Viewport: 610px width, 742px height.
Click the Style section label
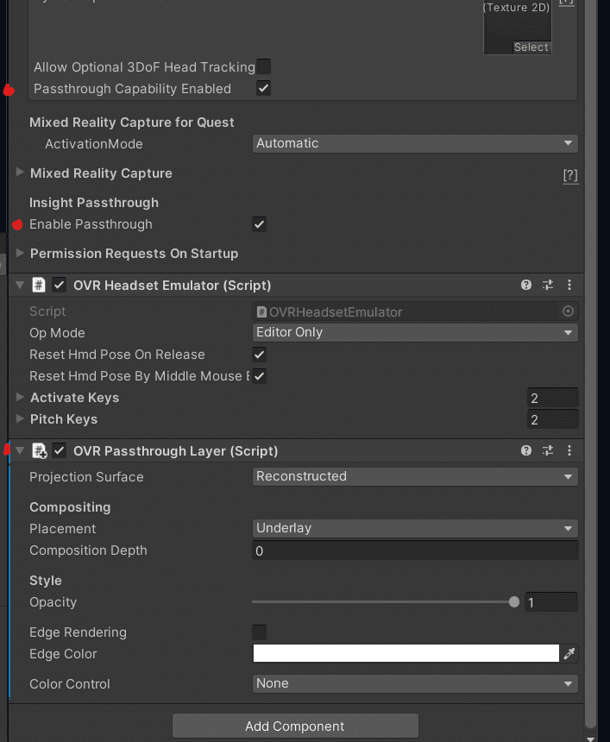click(46, 580)
